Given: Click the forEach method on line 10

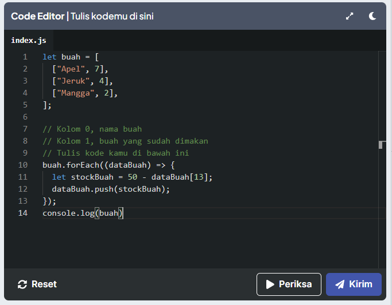Looking at the screenshot, I should 87,165.
